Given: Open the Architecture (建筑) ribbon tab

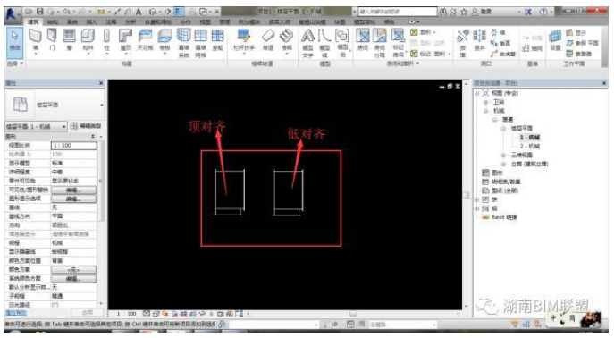Looking at the screenshot, I should coord(34,22).
